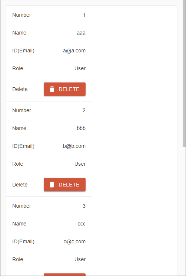Click the ID(Email) label beside b@b.com
Screen dimensions: 186x276
click(x=23, y=146)
